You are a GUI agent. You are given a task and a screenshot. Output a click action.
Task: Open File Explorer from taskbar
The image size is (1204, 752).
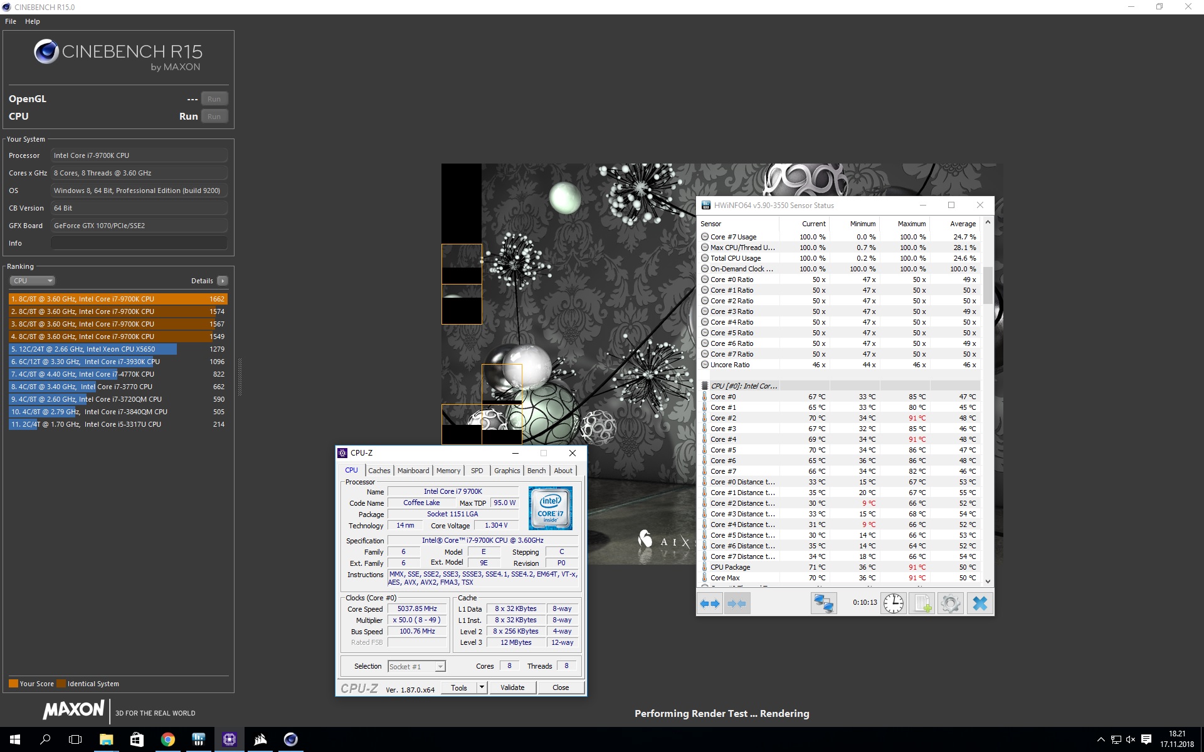106,739
